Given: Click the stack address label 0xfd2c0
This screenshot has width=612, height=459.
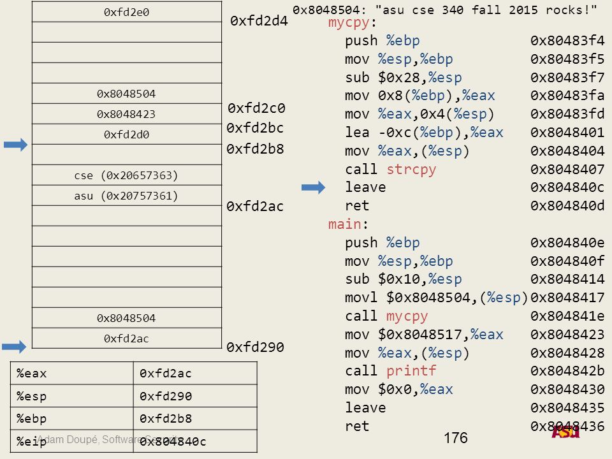Looking at the screenshot, I should (256, 108).
